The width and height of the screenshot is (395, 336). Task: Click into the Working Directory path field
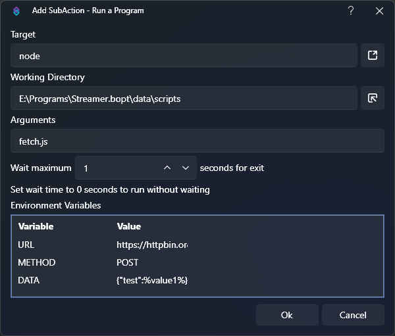pos(184,99)
